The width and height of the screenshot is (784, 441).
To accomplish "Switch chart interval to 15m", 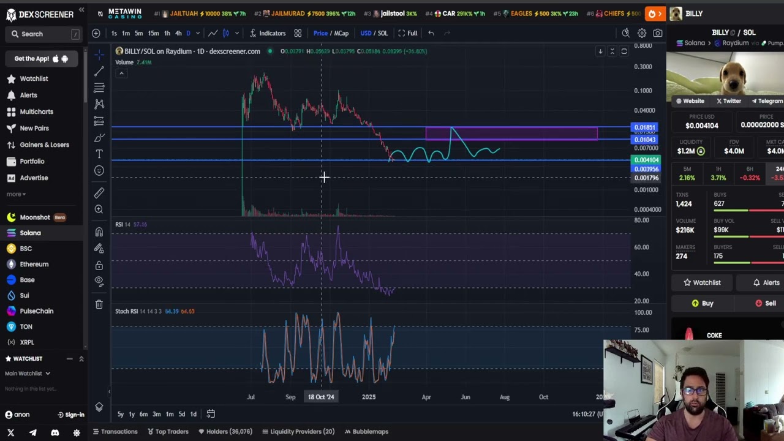I will tap(153, 33).
